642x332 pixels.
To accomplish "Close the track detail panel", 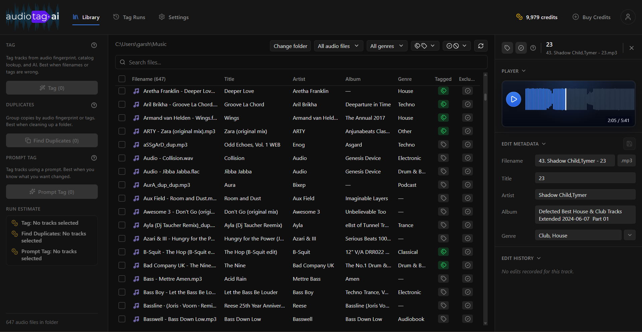I will [x=632, y=48].
